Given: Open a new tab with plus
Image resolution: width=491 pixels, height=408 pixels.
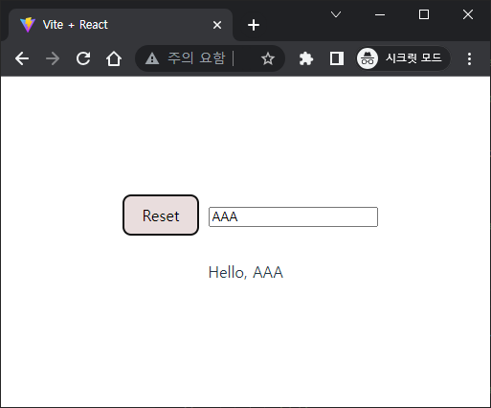Looking at the screenshot, I should pyautogui.click(x=254, y=25).
